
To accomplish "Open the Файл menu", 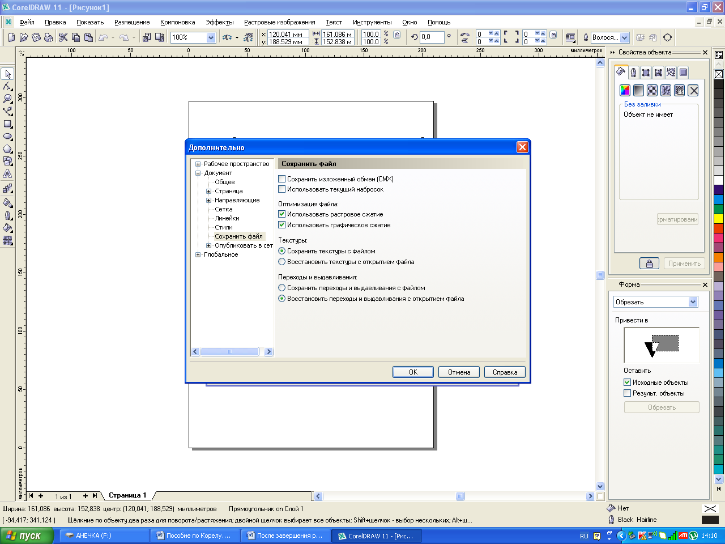I will coord(27,22).
